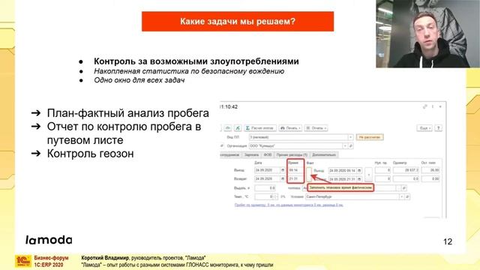Open the Организация record via its open icon
This screenshot has width=480, height=270.
[351, 146]
